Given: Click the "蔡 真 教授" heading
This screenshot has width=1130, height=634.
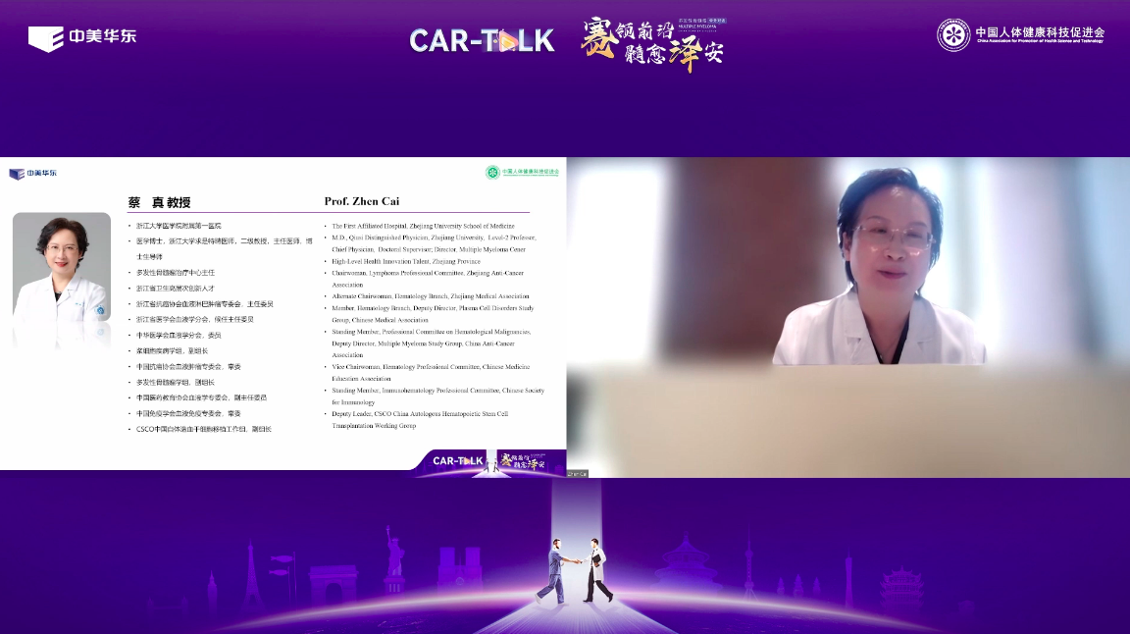Looking at the screenshot, I should [161, 203].
